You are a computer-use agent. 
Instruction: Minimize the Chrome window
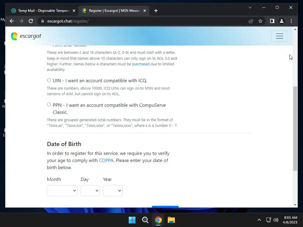[x=264, y=7]
